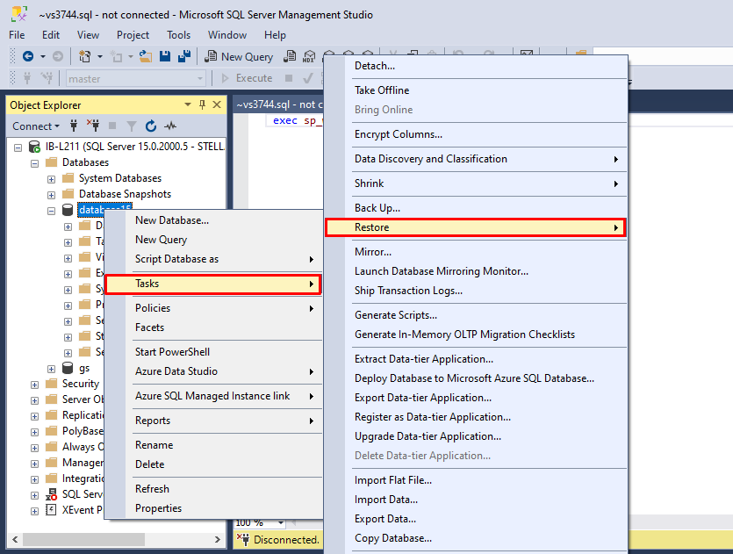733x554 pixels.
Task: Choose Generate Scripts... from the submenu
Action: [x=476, y=315]
